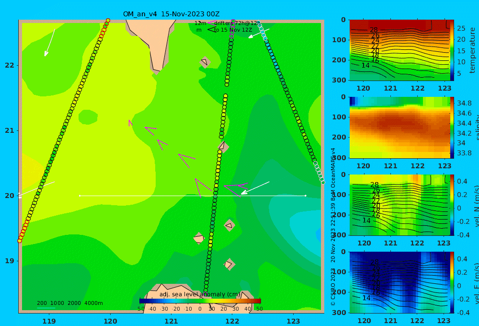Click the salinity color scale bar
Viewport: 479px width, 326px height.
pyautogui.click(x=452, y=128)
